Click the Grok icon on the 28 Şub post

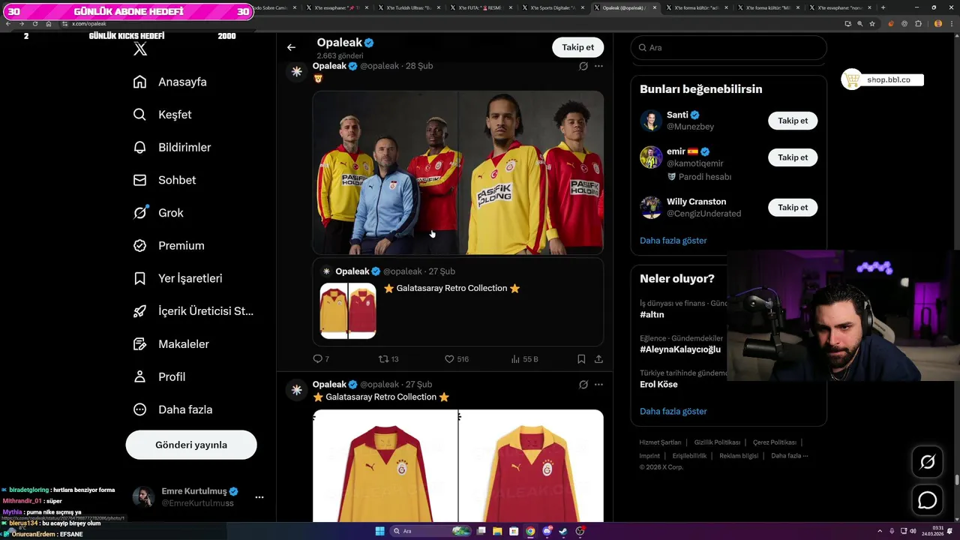click(583, 66)
